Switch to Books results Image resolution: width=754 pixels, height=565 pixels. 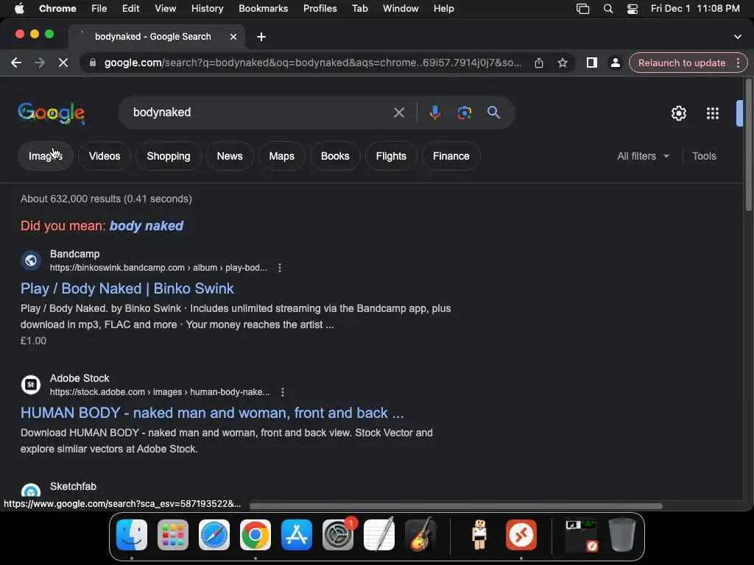click(335, 156)
